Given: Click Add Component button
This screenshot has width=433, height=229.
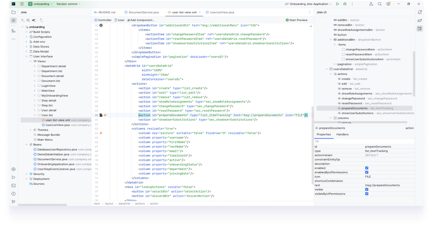Looking at the screenshot, I should (141, 20).
